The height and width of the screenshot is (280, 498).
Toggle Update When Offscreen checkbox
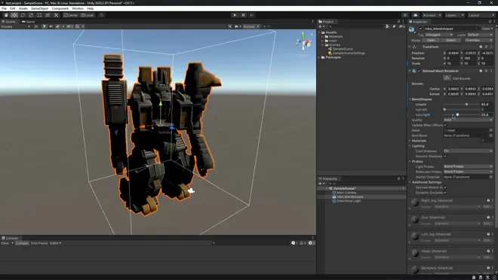coord(445,125)
